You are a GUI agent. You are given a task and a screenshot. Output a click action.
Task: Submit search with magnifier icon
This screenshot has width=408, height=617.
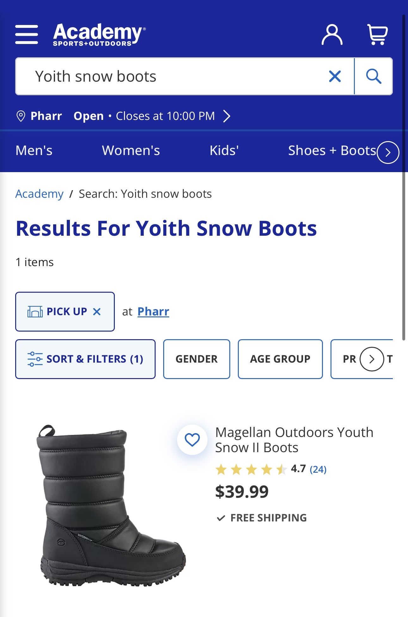click(x=374, y=76)
